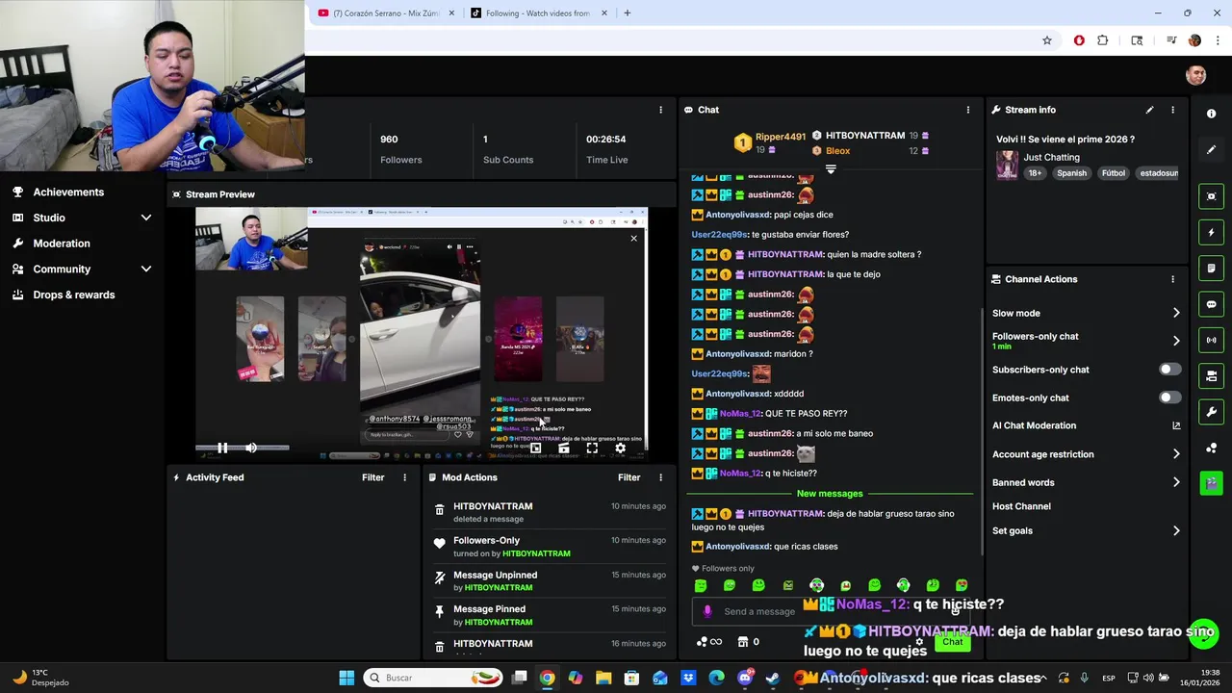This screenshot has width=1232, height=693.
Task: Click Host Channel action
Action: coord(1021,506)
